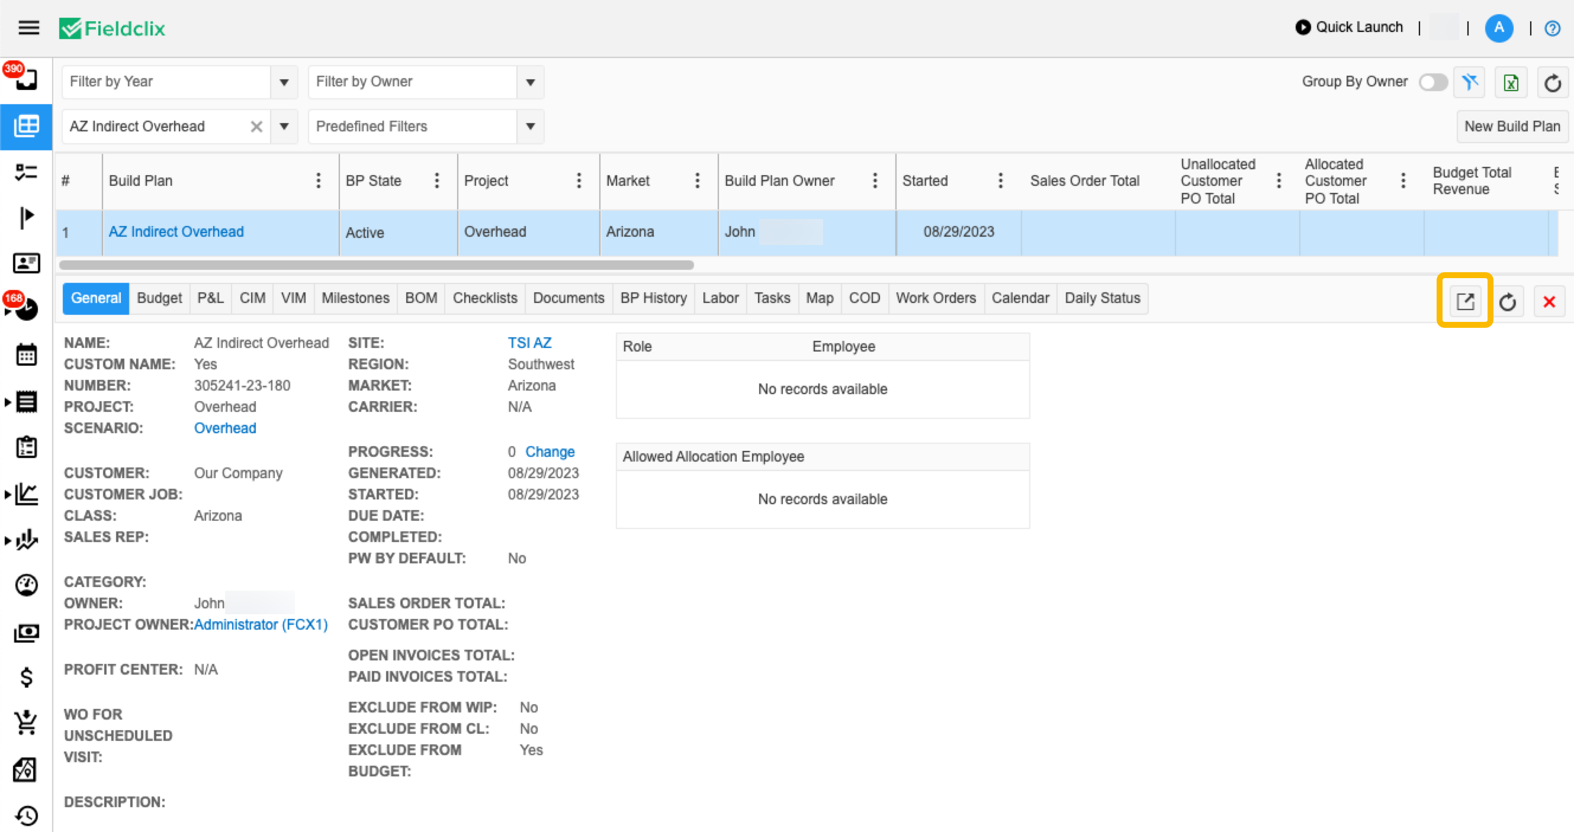Switch to the Work Orders tab

click(x=936, y=298)
